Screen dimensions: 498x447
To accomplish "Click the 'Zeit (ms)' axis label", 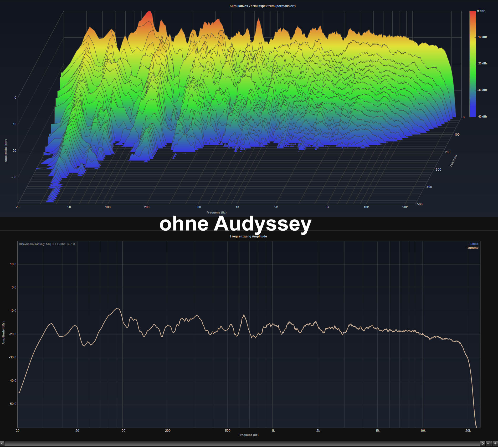I will pos(453,161).
